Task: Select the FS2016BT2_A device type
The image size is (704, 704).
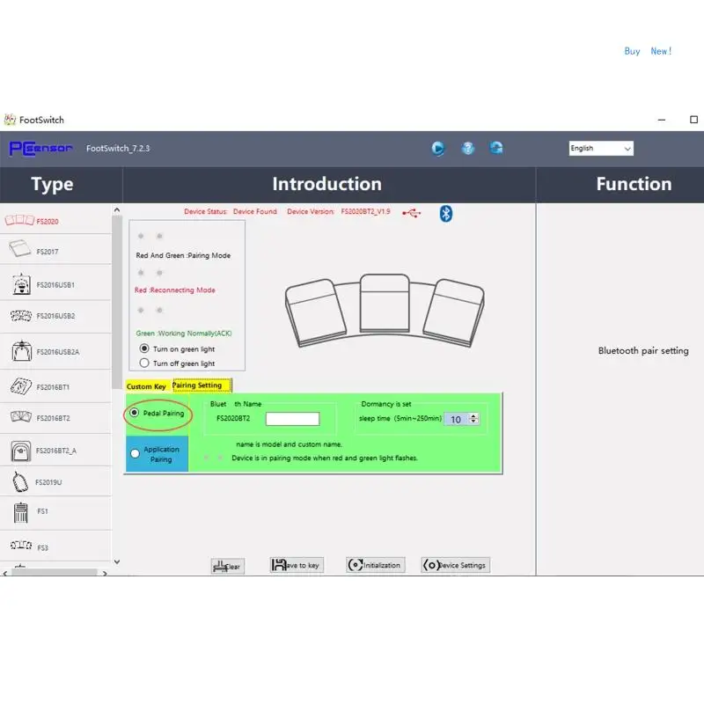Action: click(x=55, y=451)
